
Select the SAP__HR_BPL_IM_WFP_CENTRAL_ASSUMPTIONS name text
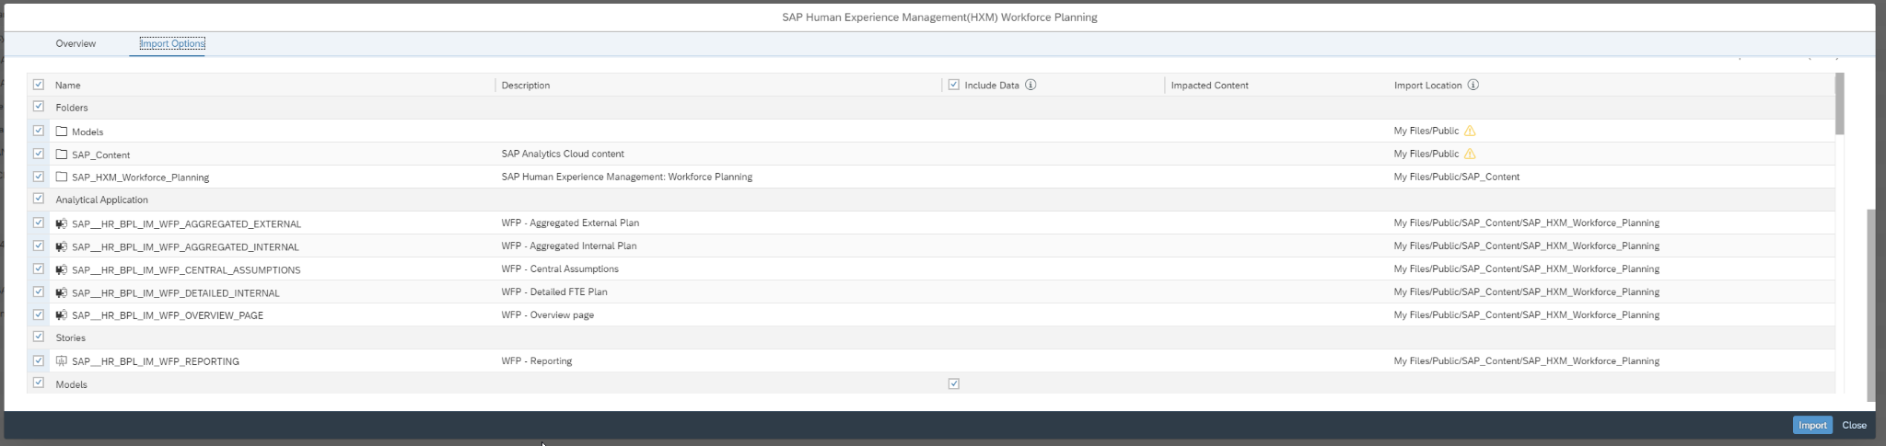[186, 269]
